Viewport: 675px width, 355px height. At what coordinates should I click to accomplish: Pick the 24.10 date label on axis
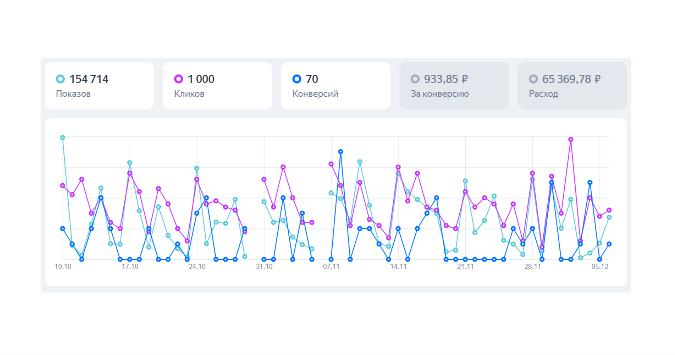tap(197, 266)
